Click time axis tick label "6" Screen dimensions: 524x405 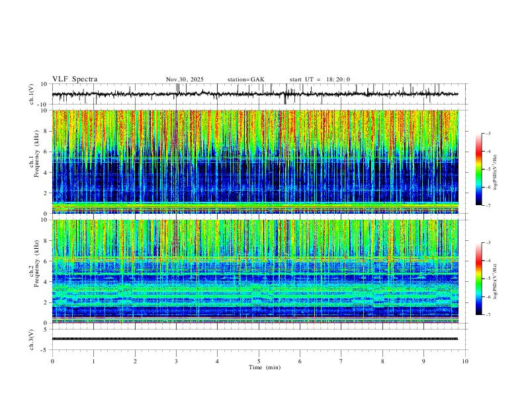[300, 361]
